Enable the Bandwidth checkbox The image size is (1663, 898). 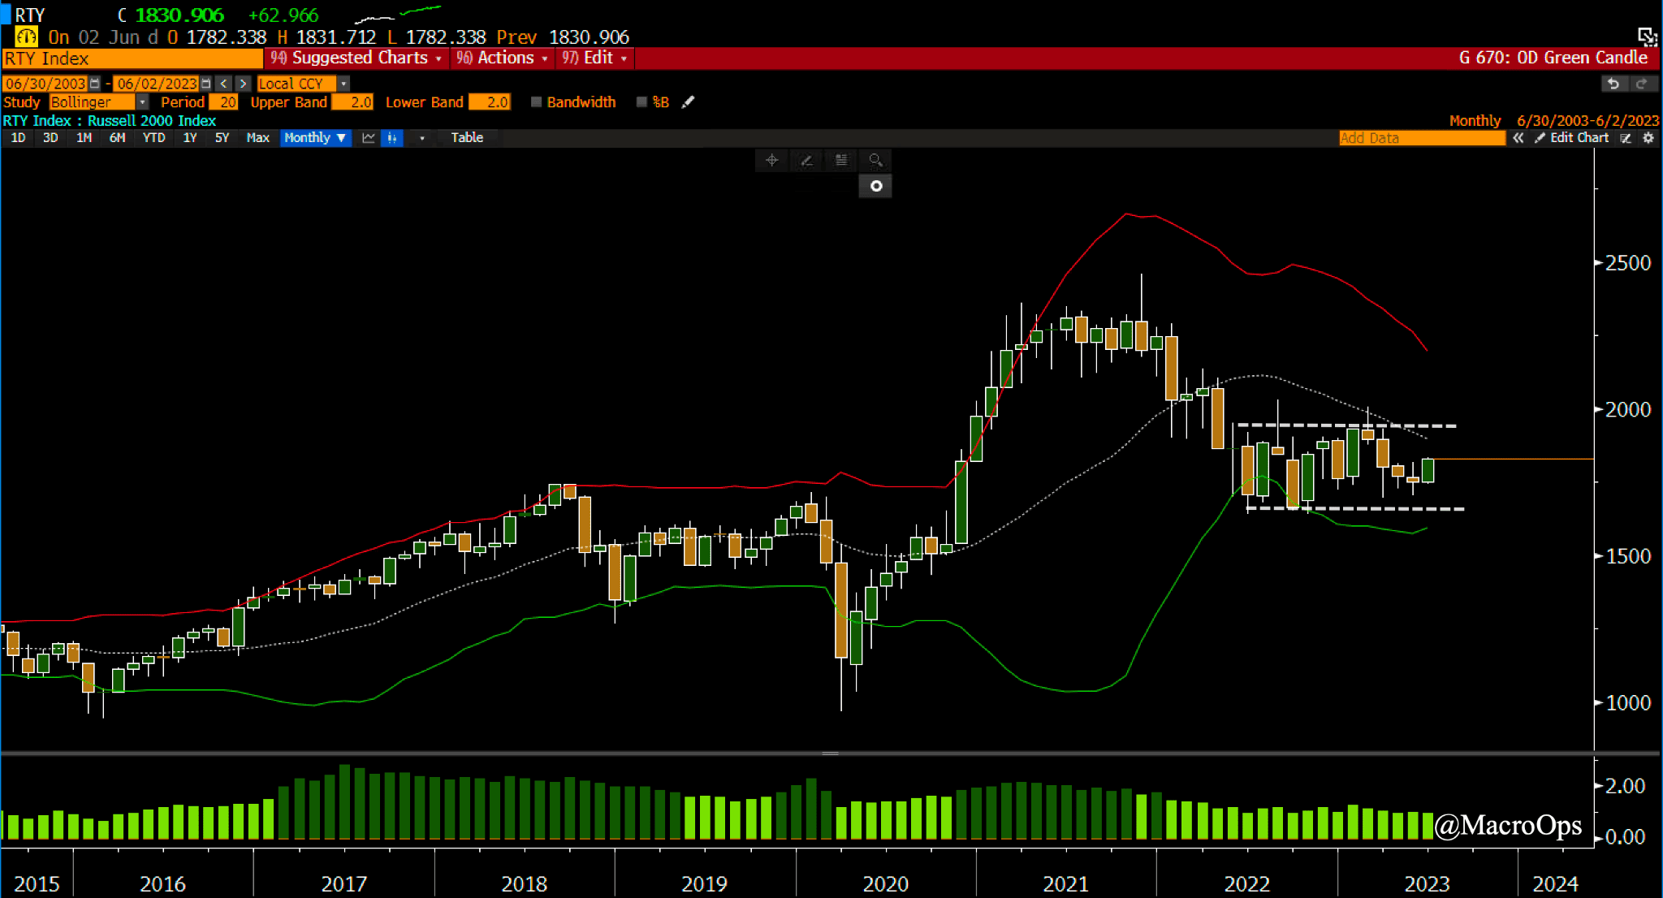click(536, 102)
